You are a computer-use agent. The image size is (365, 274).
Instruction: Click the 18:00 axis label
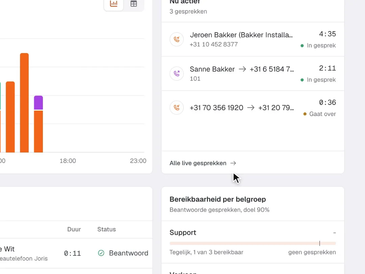tap(68, 161)
